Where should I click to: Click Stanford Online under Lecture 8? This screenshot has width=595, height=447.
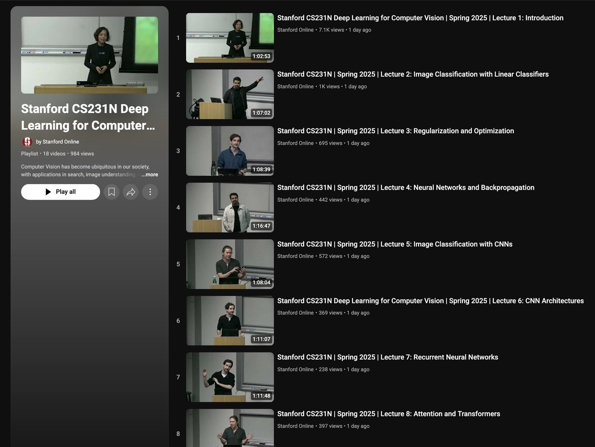(x=295, y=426)
